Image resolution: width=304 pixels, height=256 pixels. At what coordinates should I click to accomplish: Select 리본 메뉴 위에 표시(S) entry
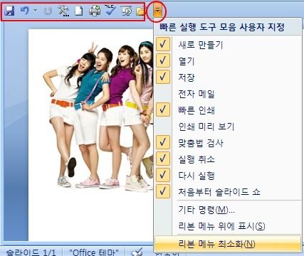click(227, 226)
